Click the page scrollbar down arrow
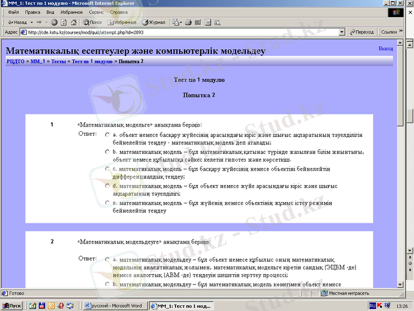 [x=400, y=285]
